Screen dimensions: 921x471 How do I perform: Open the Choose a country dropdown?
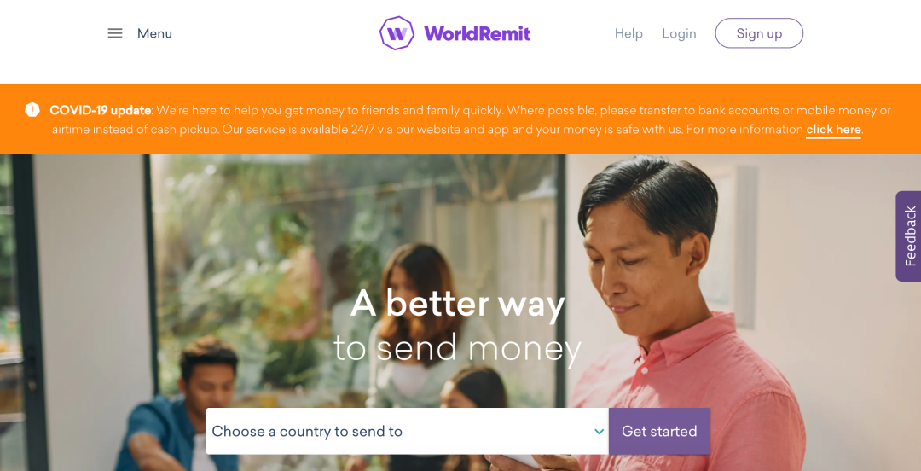(x=407, y=432)
